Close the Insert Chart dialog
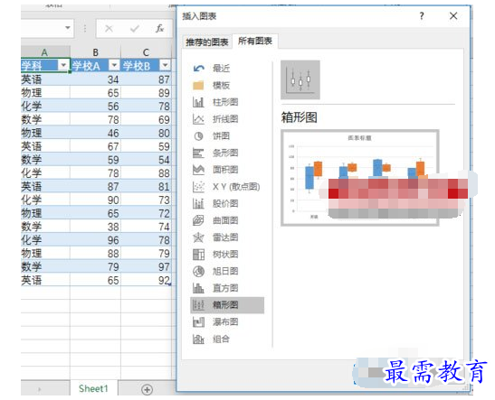The width and height of the screenshot is (495, 400). click(x=453, y=15)
